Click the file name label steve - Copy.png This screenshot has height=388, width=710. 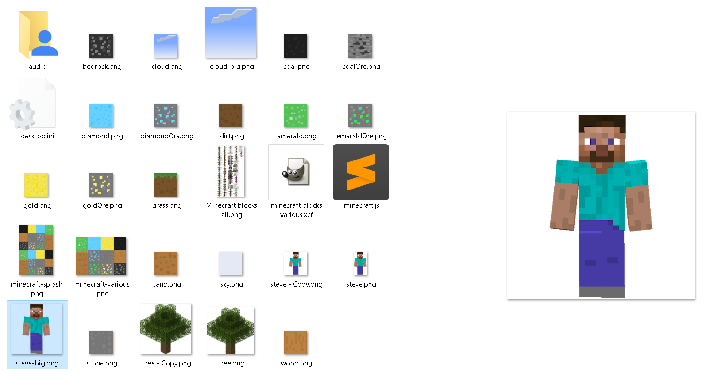coord(296,284)
